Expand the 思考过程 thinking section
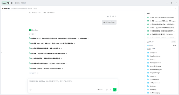Image resolution: width=179 pixels, height=95 pixels. pos(32,34)
